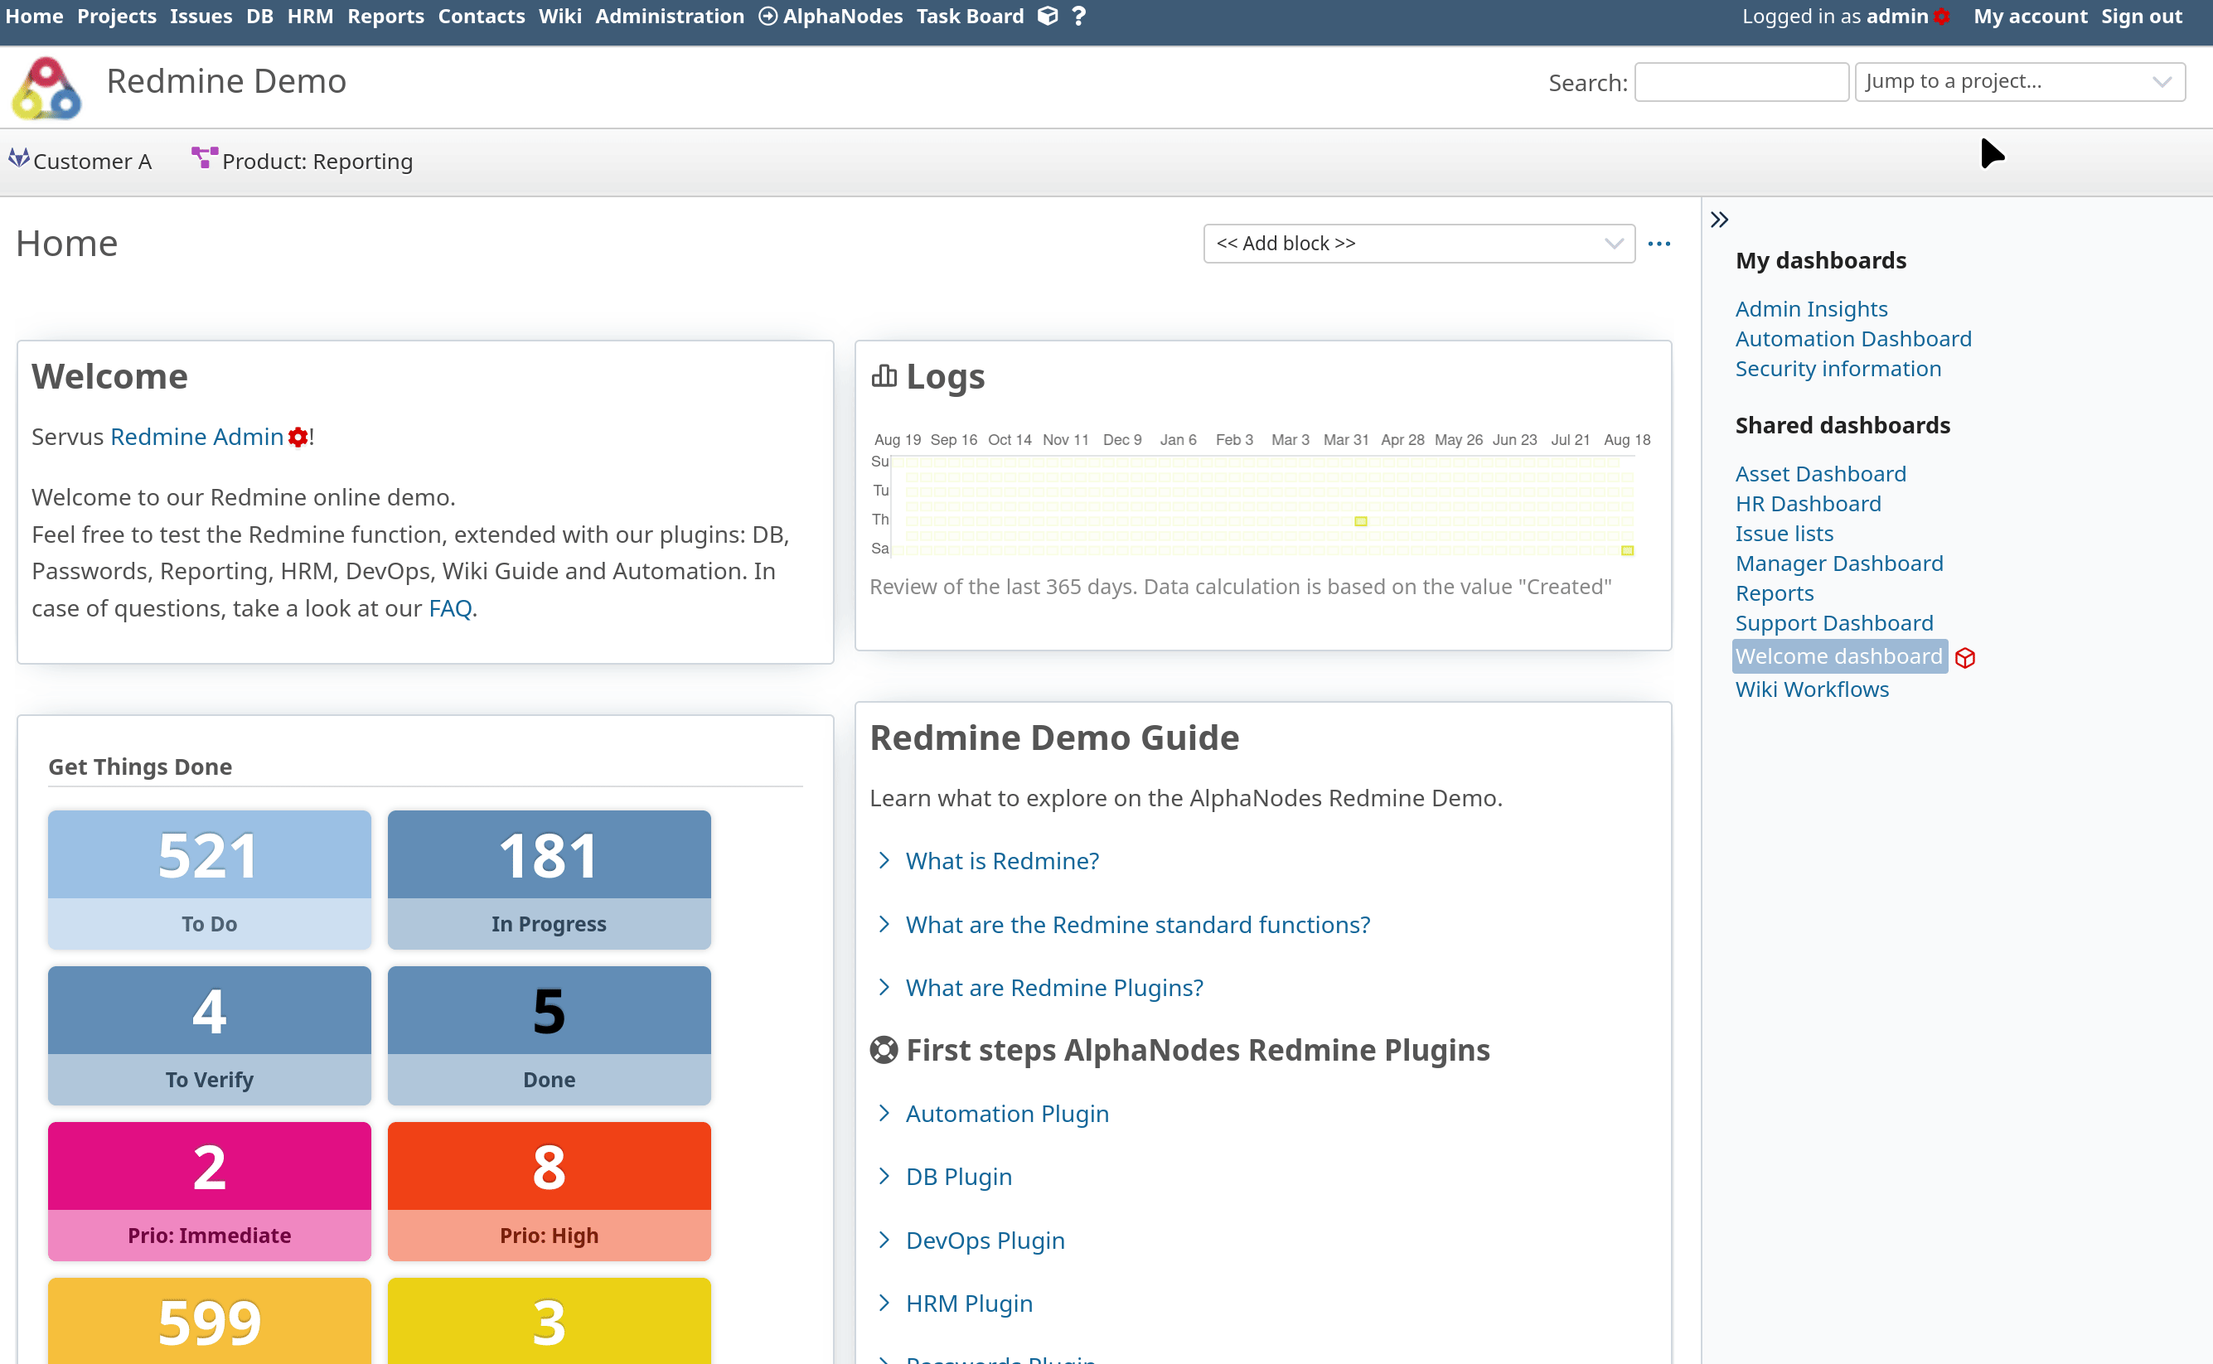
Task: Open the HRM menu item
Action: pyautogui.click(x=310, y=17)
